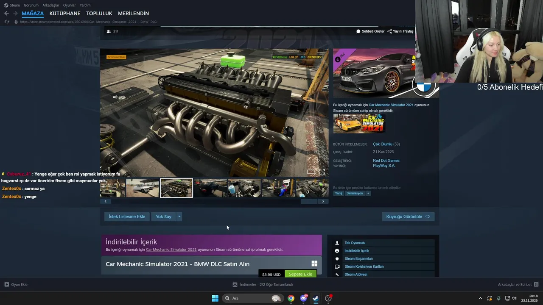Click the volume speaker icon in tray

point(514,298)
